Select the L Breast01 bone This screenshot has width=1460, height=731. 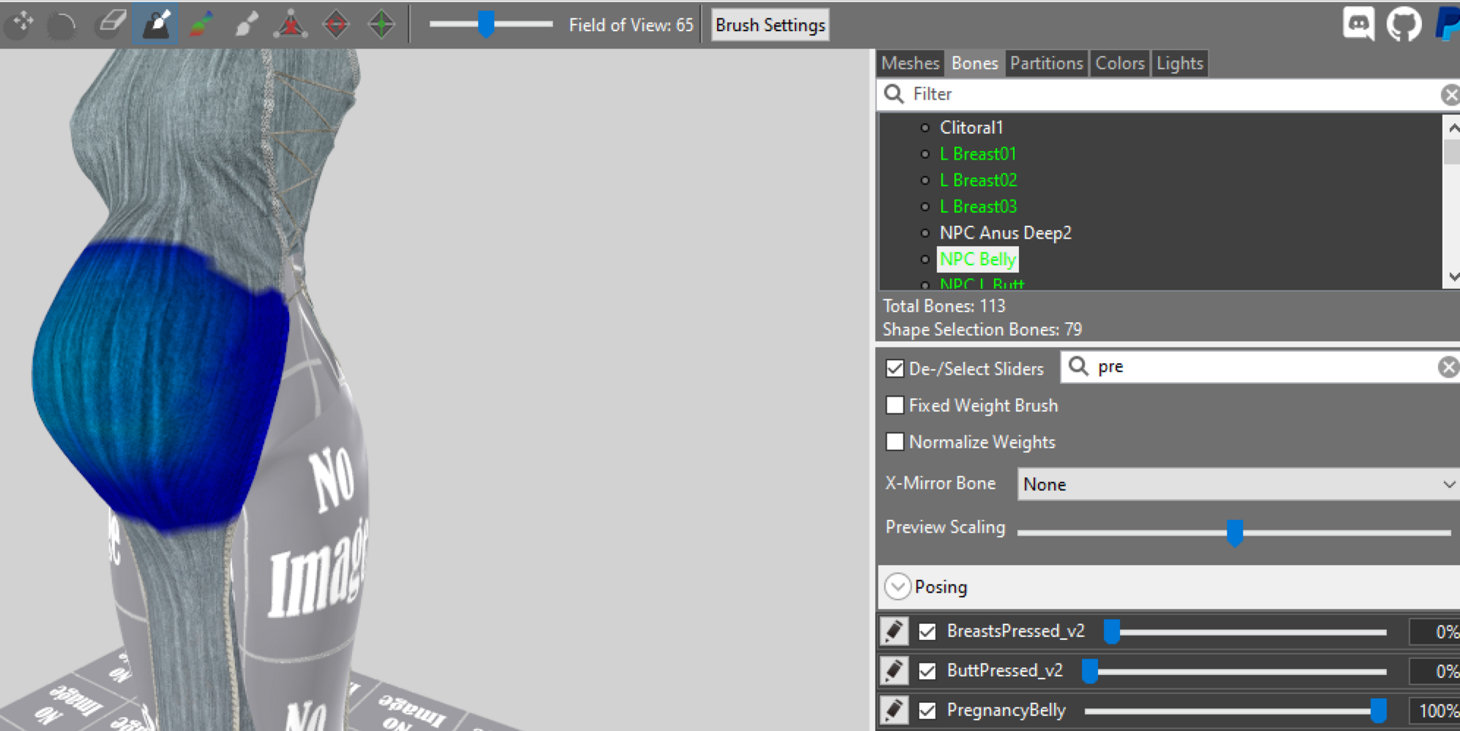978,153
